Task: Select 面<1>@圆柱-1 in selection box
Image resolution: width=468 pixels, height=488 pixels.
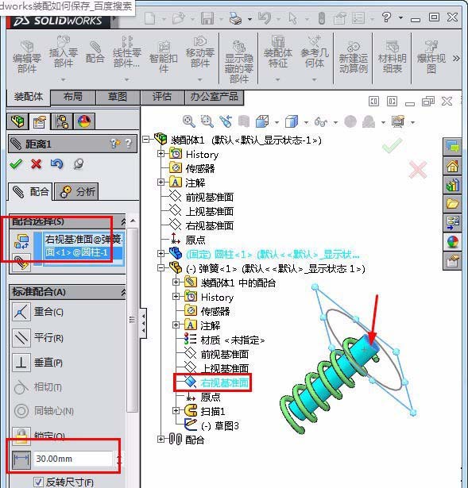Action: pyautogui.click(x=83, y=252)
